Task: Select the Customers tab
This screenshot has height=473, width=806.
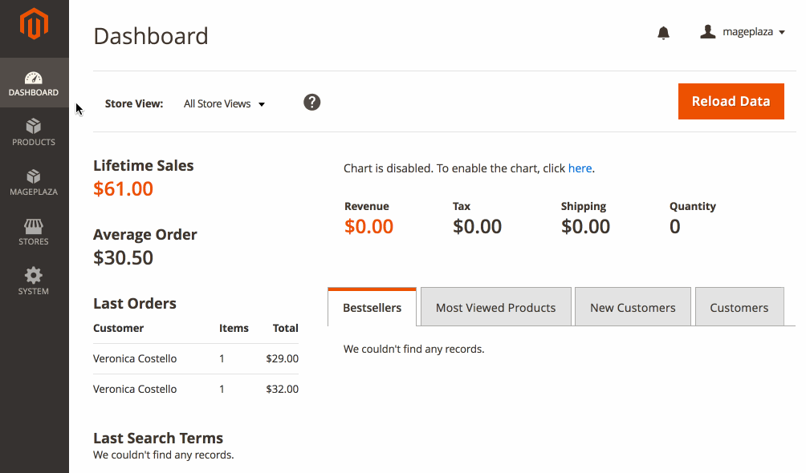Action: [739, 307]
